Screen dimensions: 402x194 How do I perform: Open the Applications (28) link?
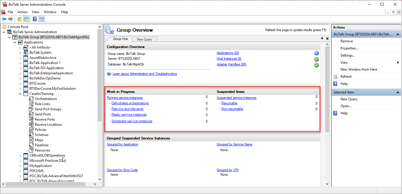click(x=228, y=53)
